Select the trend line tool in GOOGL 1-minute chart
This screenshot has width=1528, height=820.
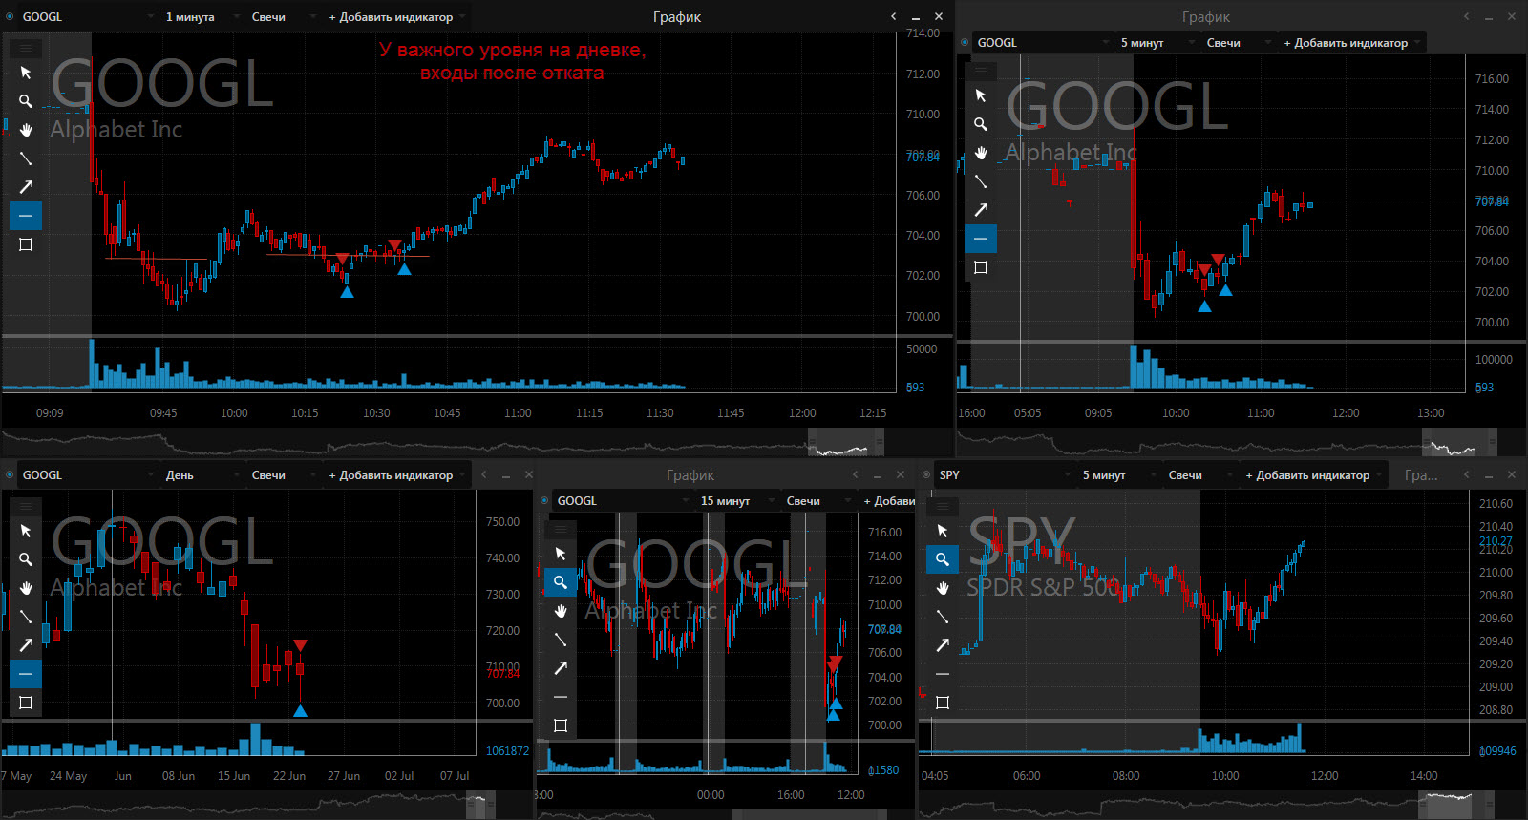pyautogui.click(x=26, y=158)
